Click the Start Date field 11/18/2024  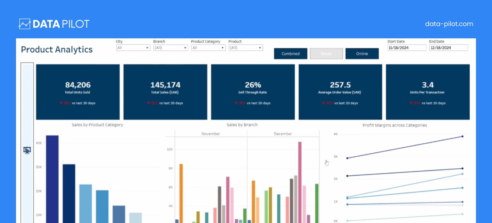click(407, 48)
